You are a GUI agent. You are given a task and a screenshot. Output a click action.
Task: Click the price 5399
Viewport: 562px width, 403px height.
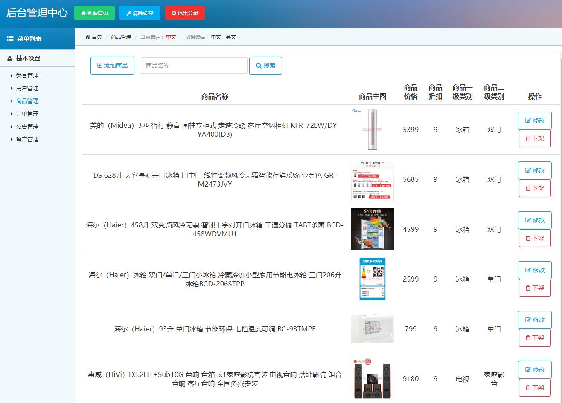(x=411, y=130)
